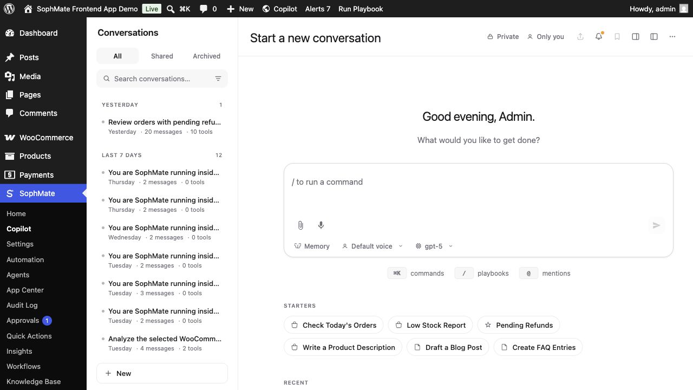Open Alerts 7 in admin bar

click(318, 9)
